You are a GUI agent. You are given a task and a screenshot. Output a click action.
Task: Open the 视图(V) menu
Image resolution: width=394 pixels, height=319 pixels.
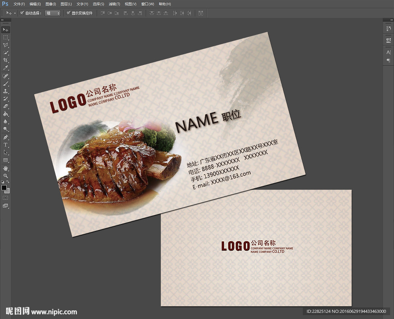130,4
